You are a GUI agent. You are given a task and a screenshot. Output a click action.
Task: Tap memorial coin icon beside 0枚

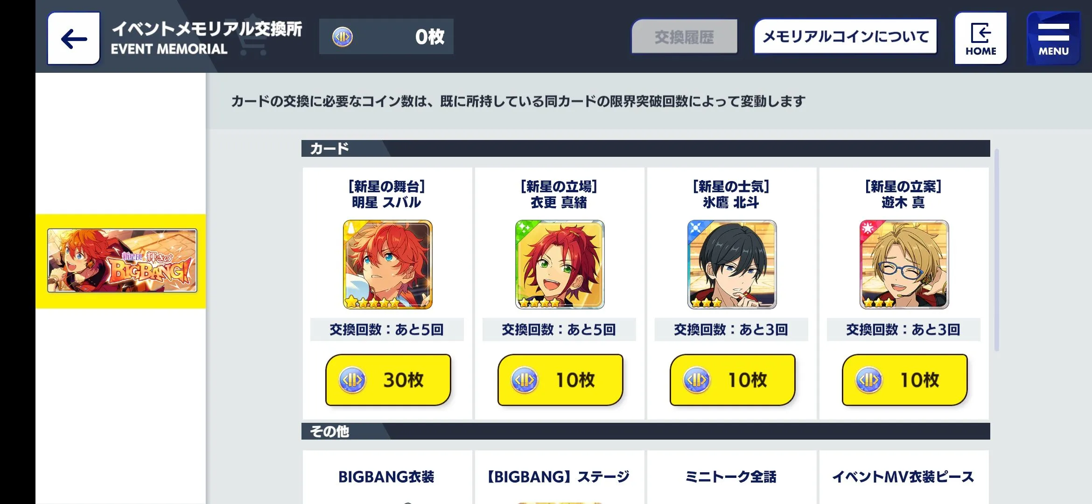point(343,37)
